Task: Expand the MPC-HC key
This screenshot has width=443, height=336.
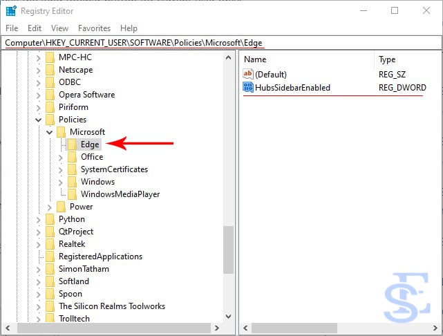Action: coord(39,58)
